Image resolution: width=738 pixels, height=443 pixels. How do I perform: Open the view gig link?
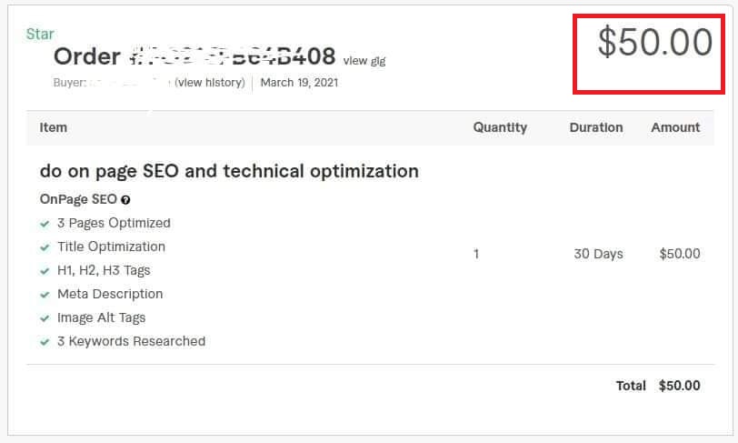point(364,61)
